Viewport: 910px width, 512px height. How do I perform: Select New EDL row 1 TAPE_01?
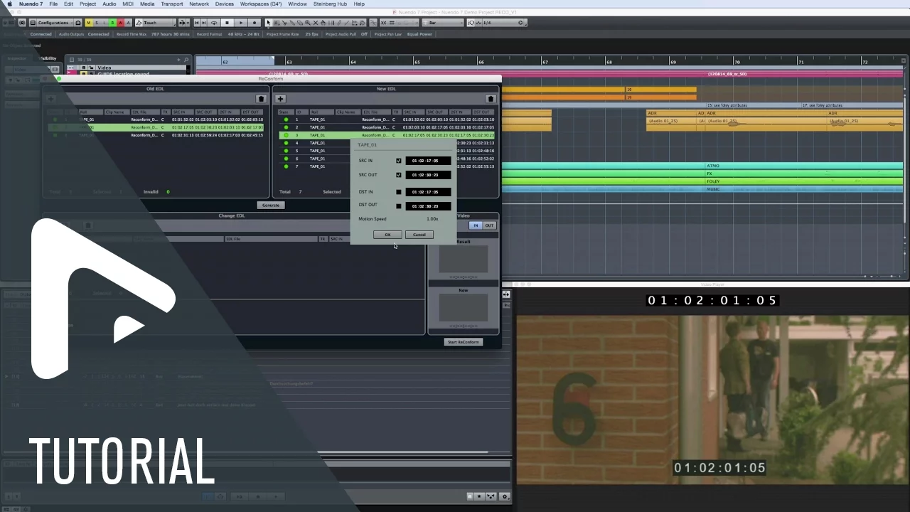(386, 119)
